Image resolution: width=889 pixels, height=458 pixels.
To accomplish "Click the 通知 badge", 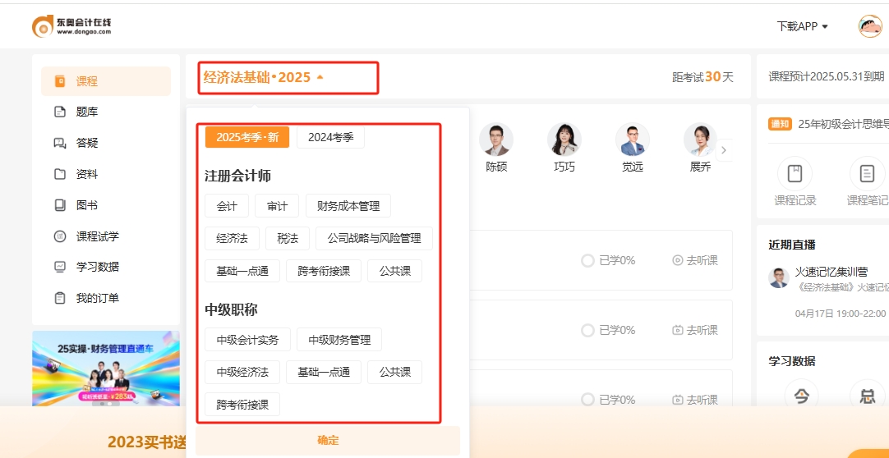I will pyautogui.click(x=780, y=124).
